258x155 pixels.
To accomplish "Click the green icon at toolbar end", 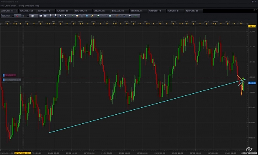I will pos(135,16).
